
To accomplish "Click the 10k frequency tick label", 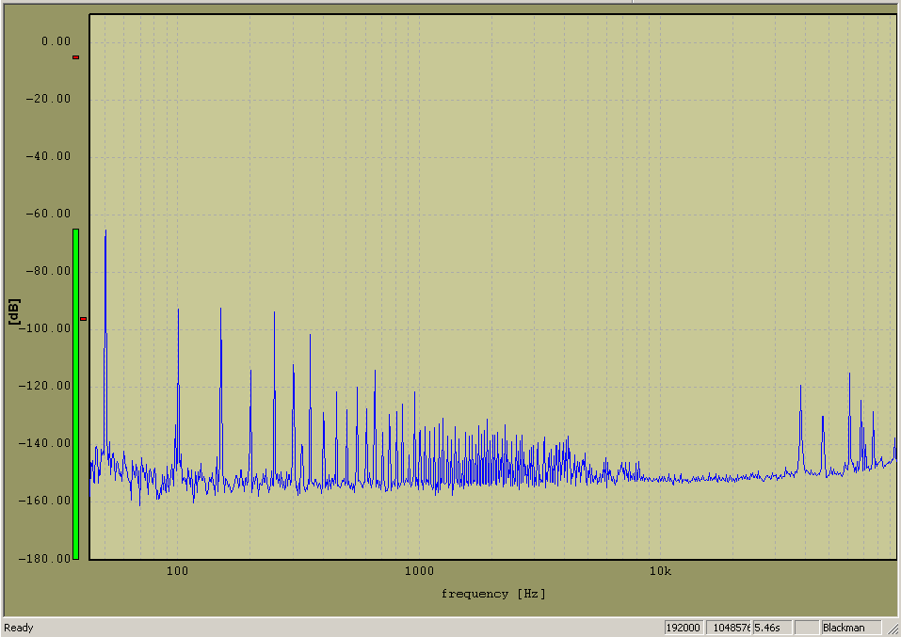I will click(x=660, y=571).
